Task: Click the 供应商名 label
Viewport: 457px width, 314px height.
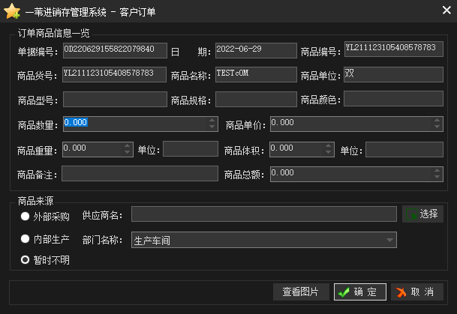Action: pos(102,215)
